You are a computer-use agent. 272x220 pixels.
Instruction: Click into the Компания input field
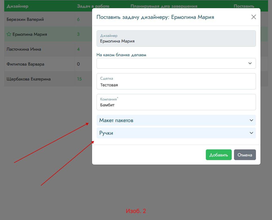pyautogui.click(x=176, y=105)
